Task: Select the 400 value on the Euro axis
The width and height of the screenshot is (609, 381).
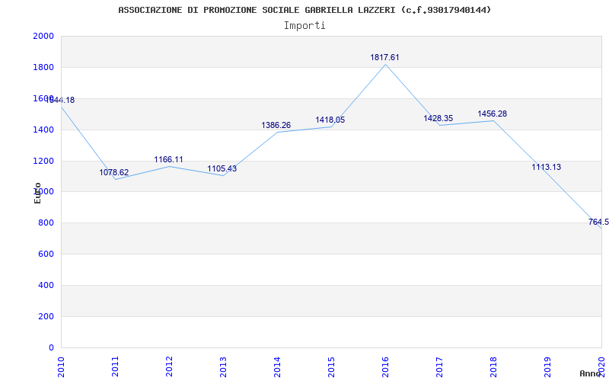Action: tap(46, 286)
